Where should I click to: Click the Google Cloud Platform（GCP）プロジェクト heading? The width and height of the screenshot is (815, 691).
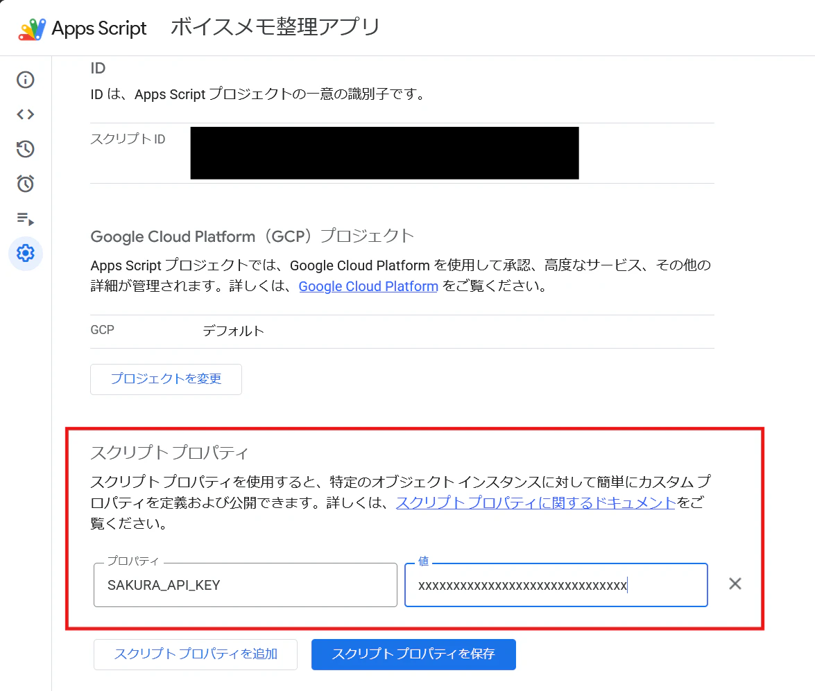coord(252,236)
